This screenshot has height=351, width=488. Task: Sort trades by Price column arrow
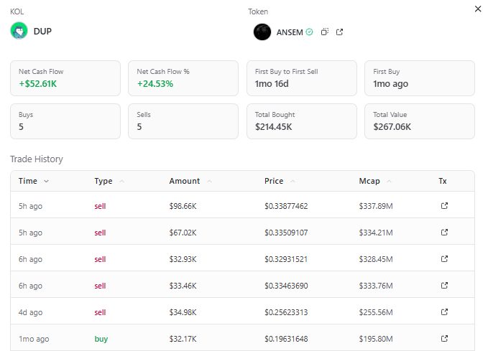coord(293,182)
